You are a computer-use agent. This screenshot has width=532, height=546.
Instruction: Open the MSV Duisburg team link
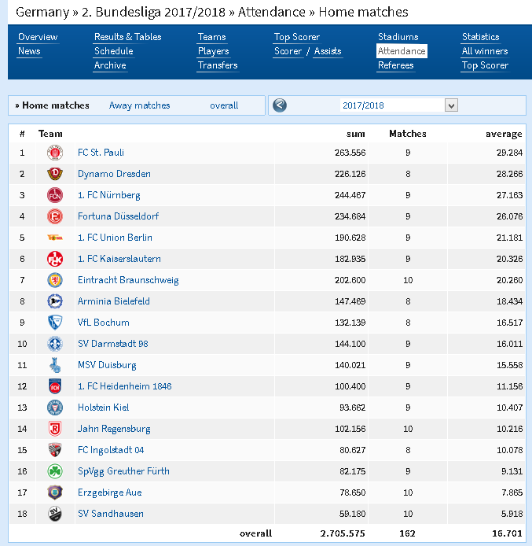pos(107,365)
